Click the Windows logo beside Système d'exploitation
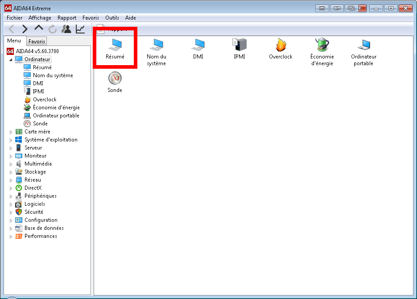Viewport: 417px width, 299px height. coord(19,140)
